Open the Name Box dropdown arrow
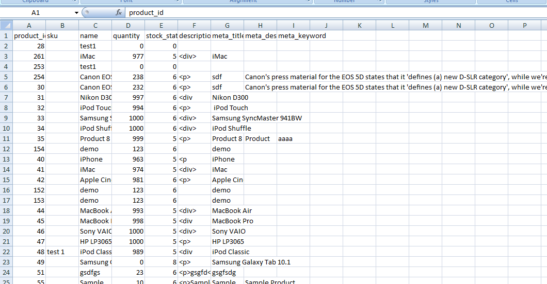This screenshot has width=547, height=284. [x=76, y=13]
